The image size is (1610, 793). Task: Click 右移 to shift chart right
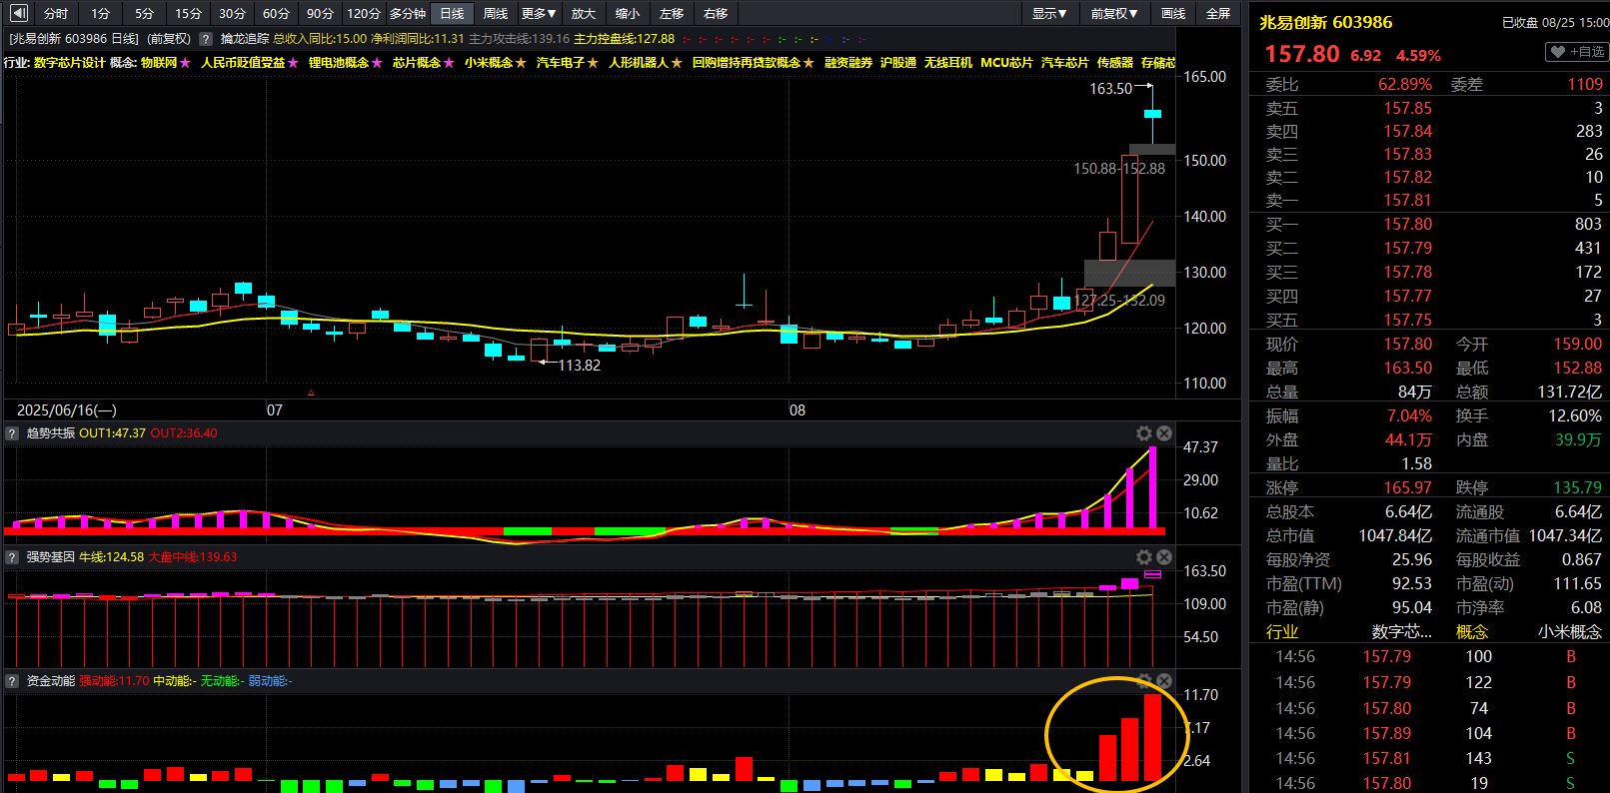point(716,13)
